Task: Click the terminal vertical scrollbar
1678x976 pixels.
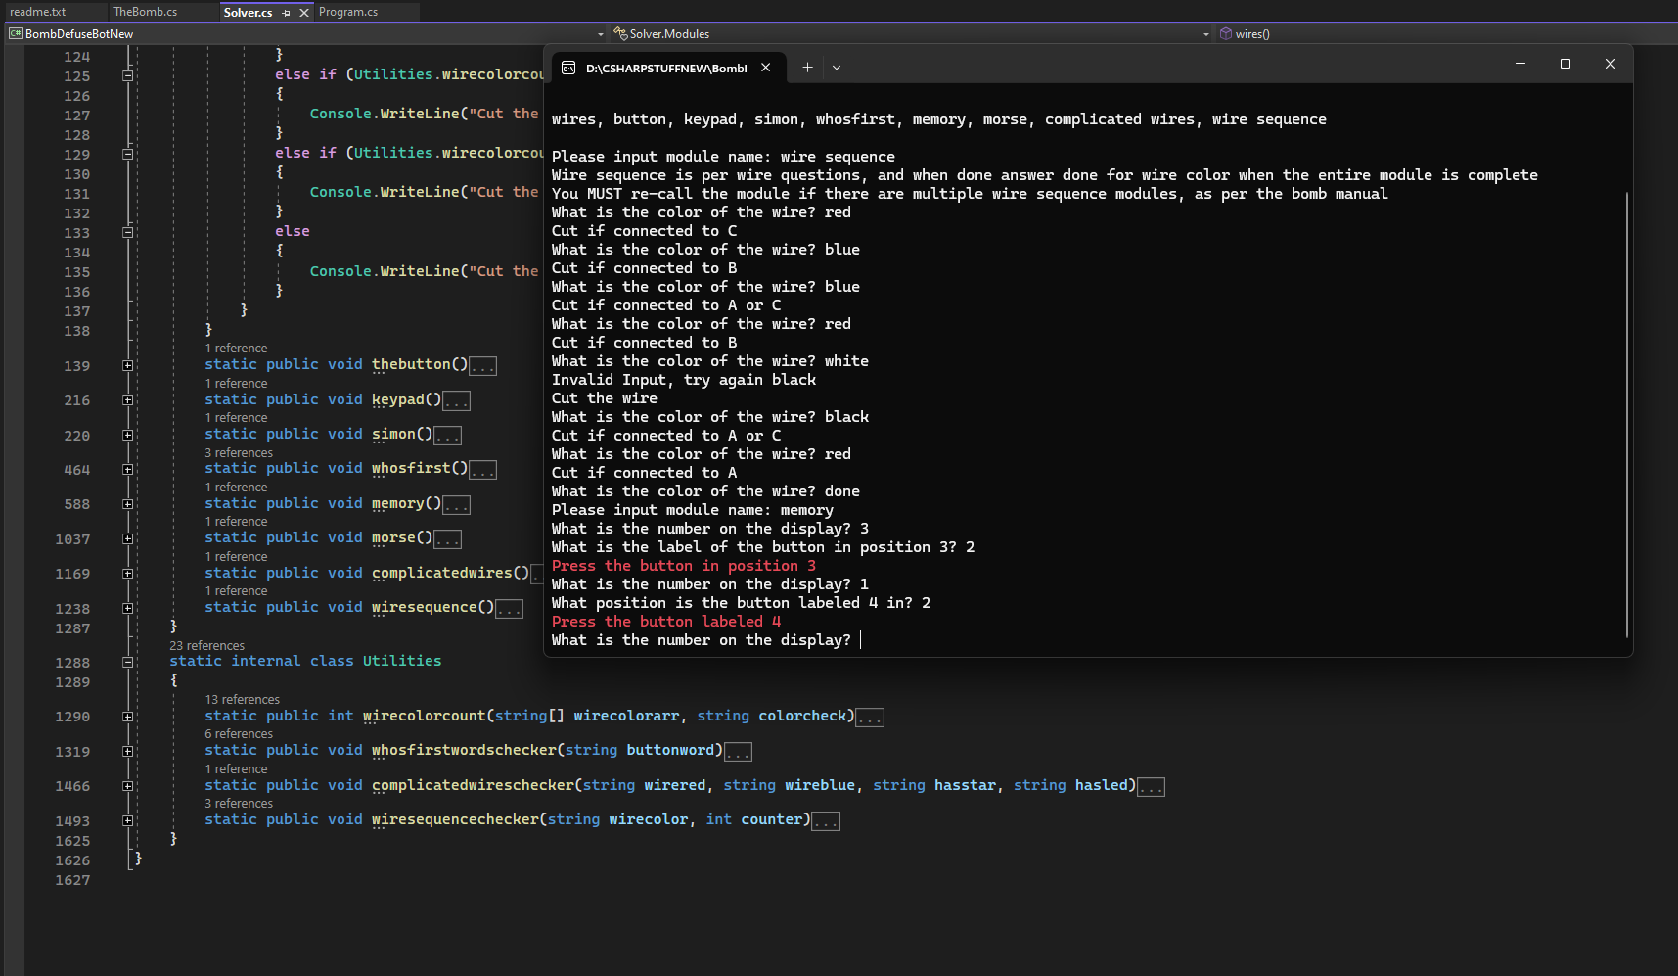Action: pos(1627,415)
